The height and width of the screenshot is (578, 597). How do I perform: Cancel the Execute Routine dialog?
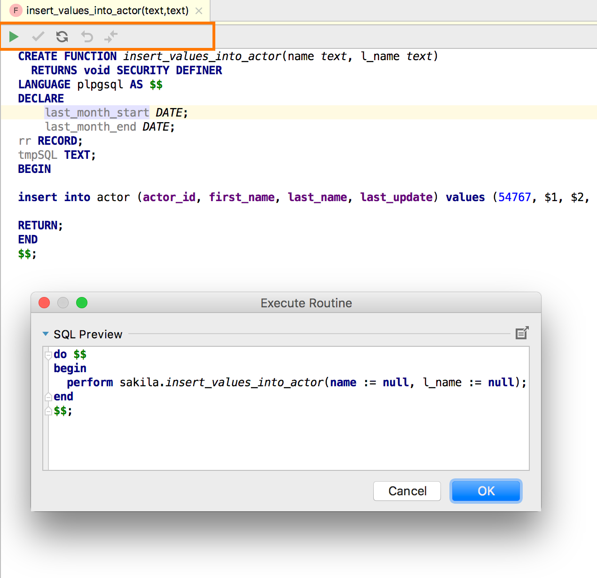click(407, 491)
